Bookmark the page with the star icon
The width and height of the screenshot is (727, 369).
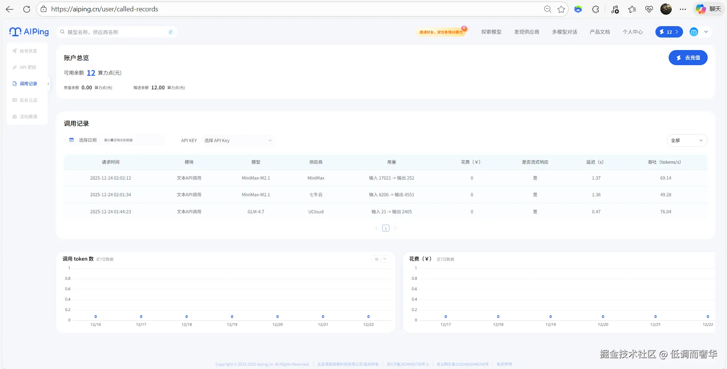coord(561,9)
